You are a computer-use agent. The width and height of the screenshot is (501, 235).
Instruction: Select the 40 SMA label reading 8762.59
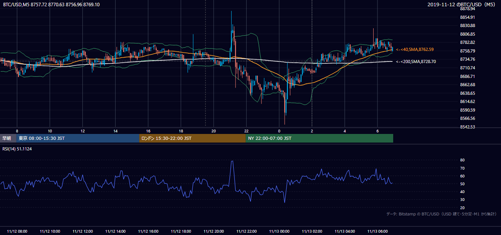tap(415, 49)
